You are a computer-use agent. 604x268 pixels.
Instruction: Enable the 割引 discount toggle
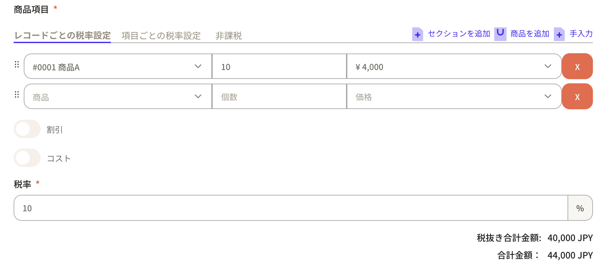pyautogui.click(x=27, y=129)
